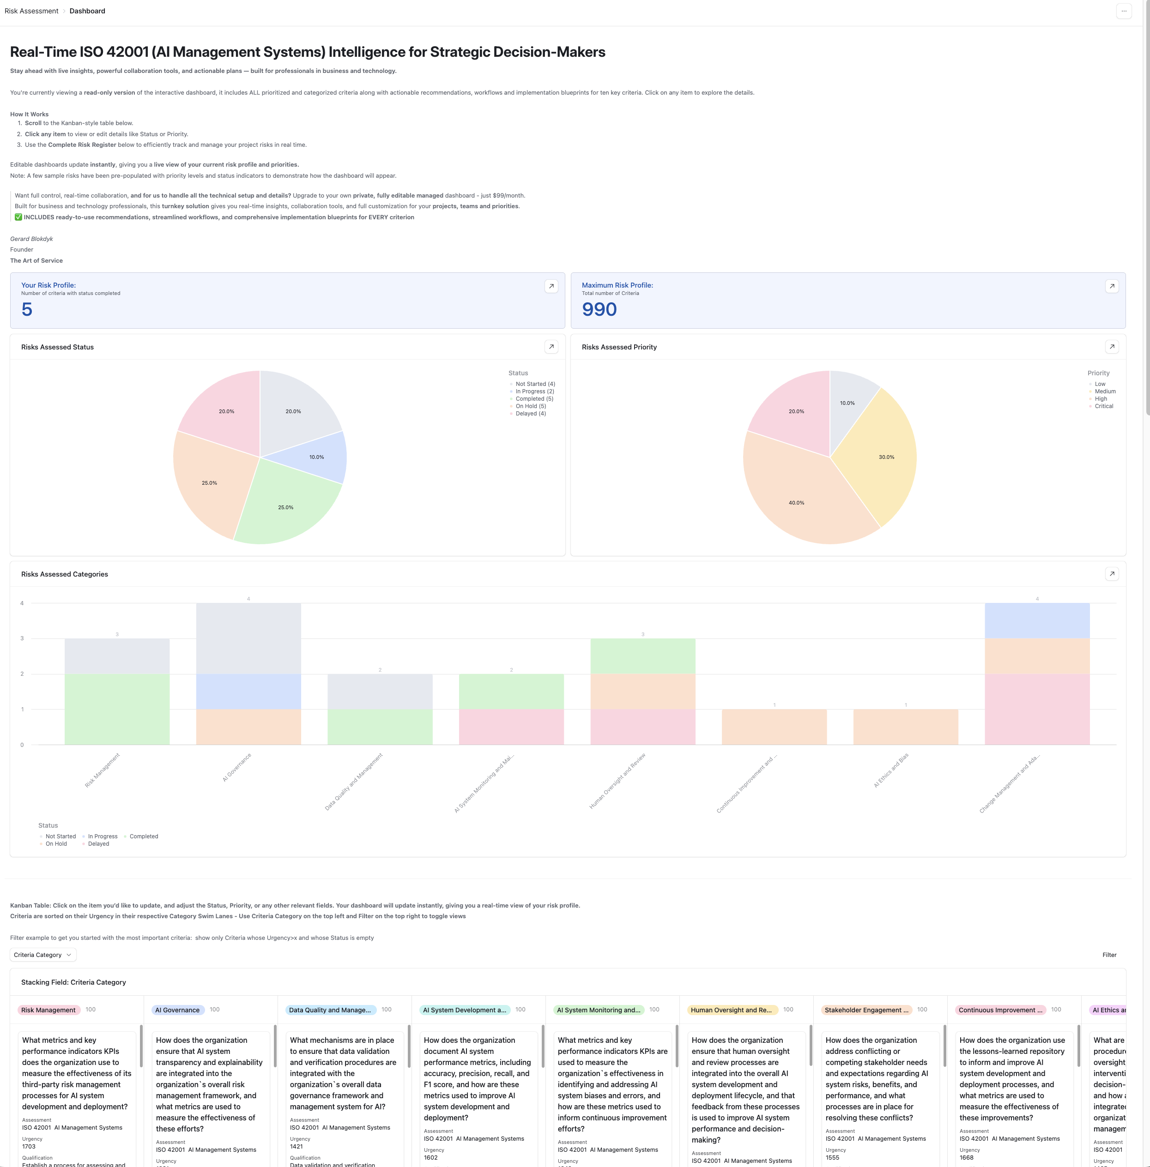Screen dimensions: 1150x1167
Task: Open the Criteria Category dropdown
Action: click(42, 955)
